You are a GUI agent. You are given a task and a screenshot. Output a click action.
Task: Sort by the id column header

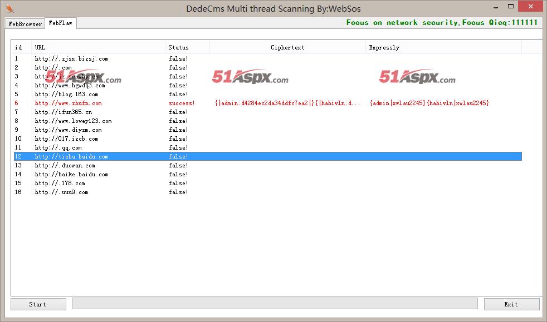coord(21,47)
